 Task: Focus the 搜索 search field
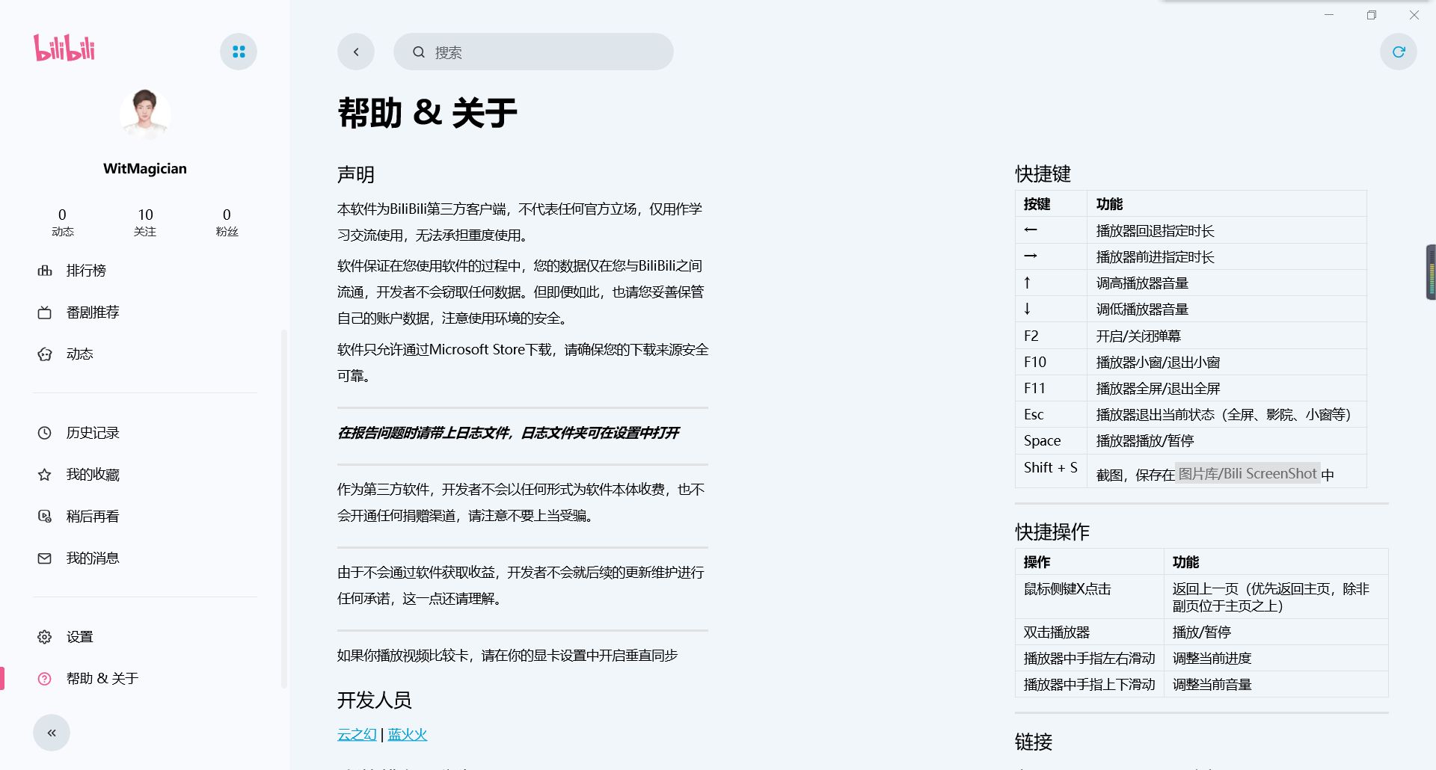533,52
